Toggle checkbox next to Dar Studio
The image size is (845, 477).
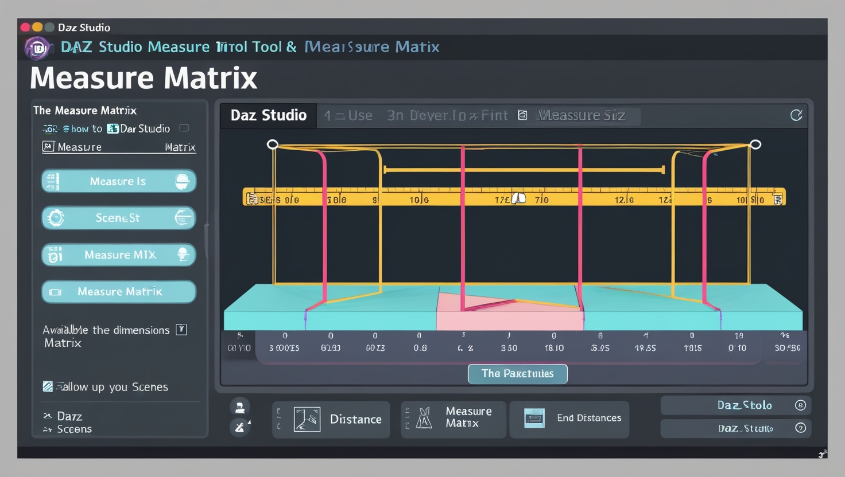point(184,128)
